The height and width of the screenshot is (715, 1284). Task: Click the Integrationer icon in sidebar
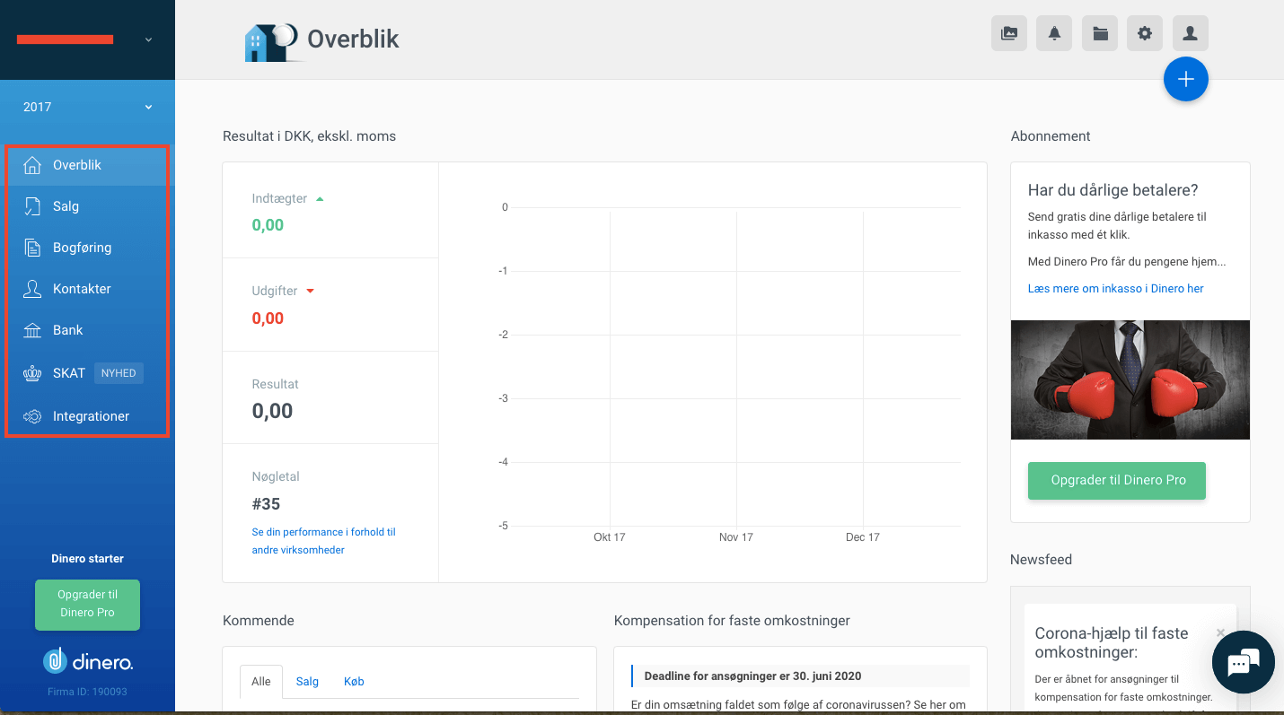tap(32, 416)
